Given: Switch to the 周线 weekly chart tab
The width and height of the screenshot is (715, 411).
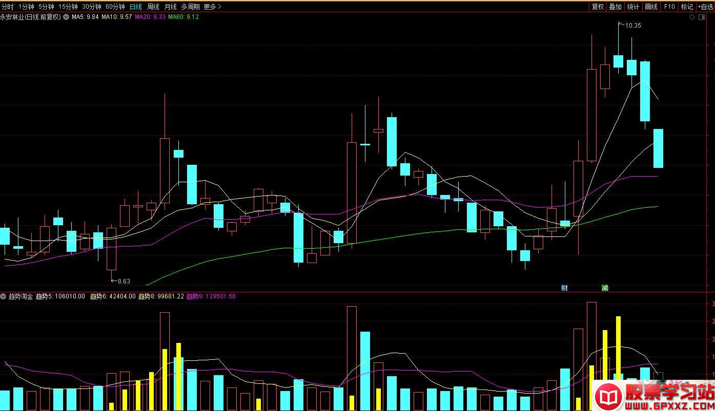Looking at the screenshot, I should click(x=153, y=7).
